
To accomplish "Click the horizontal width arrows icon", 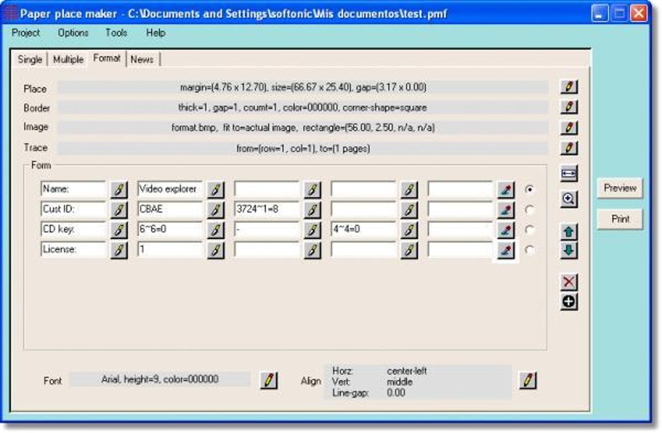I will pyautogui.click(x=569, y=173).
